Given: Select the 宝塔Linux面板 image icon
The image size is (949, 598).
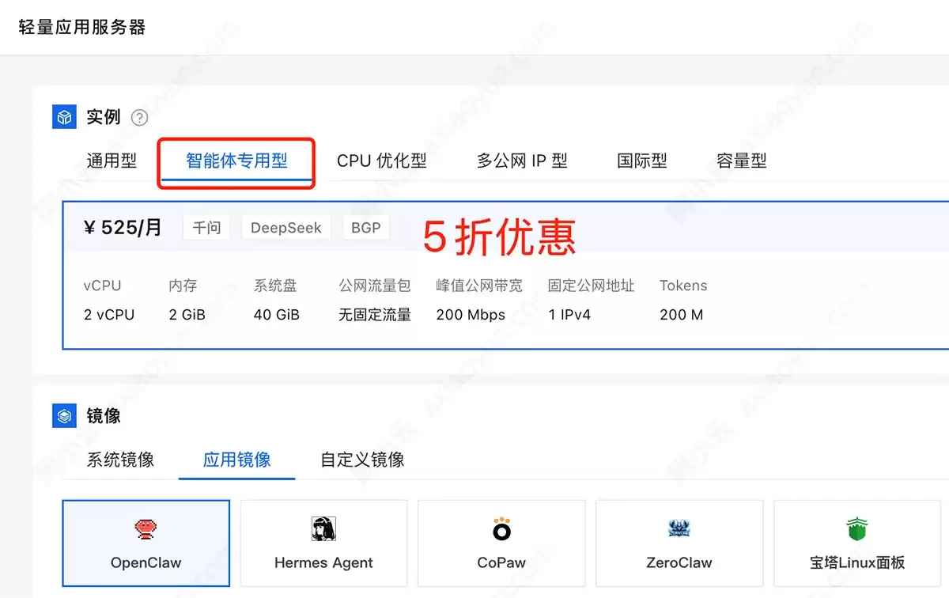Looking at the screenshot, I should 857,529.
